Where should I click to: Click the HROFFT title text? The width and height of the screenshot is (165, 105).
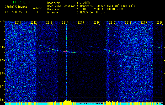point(27,2)
